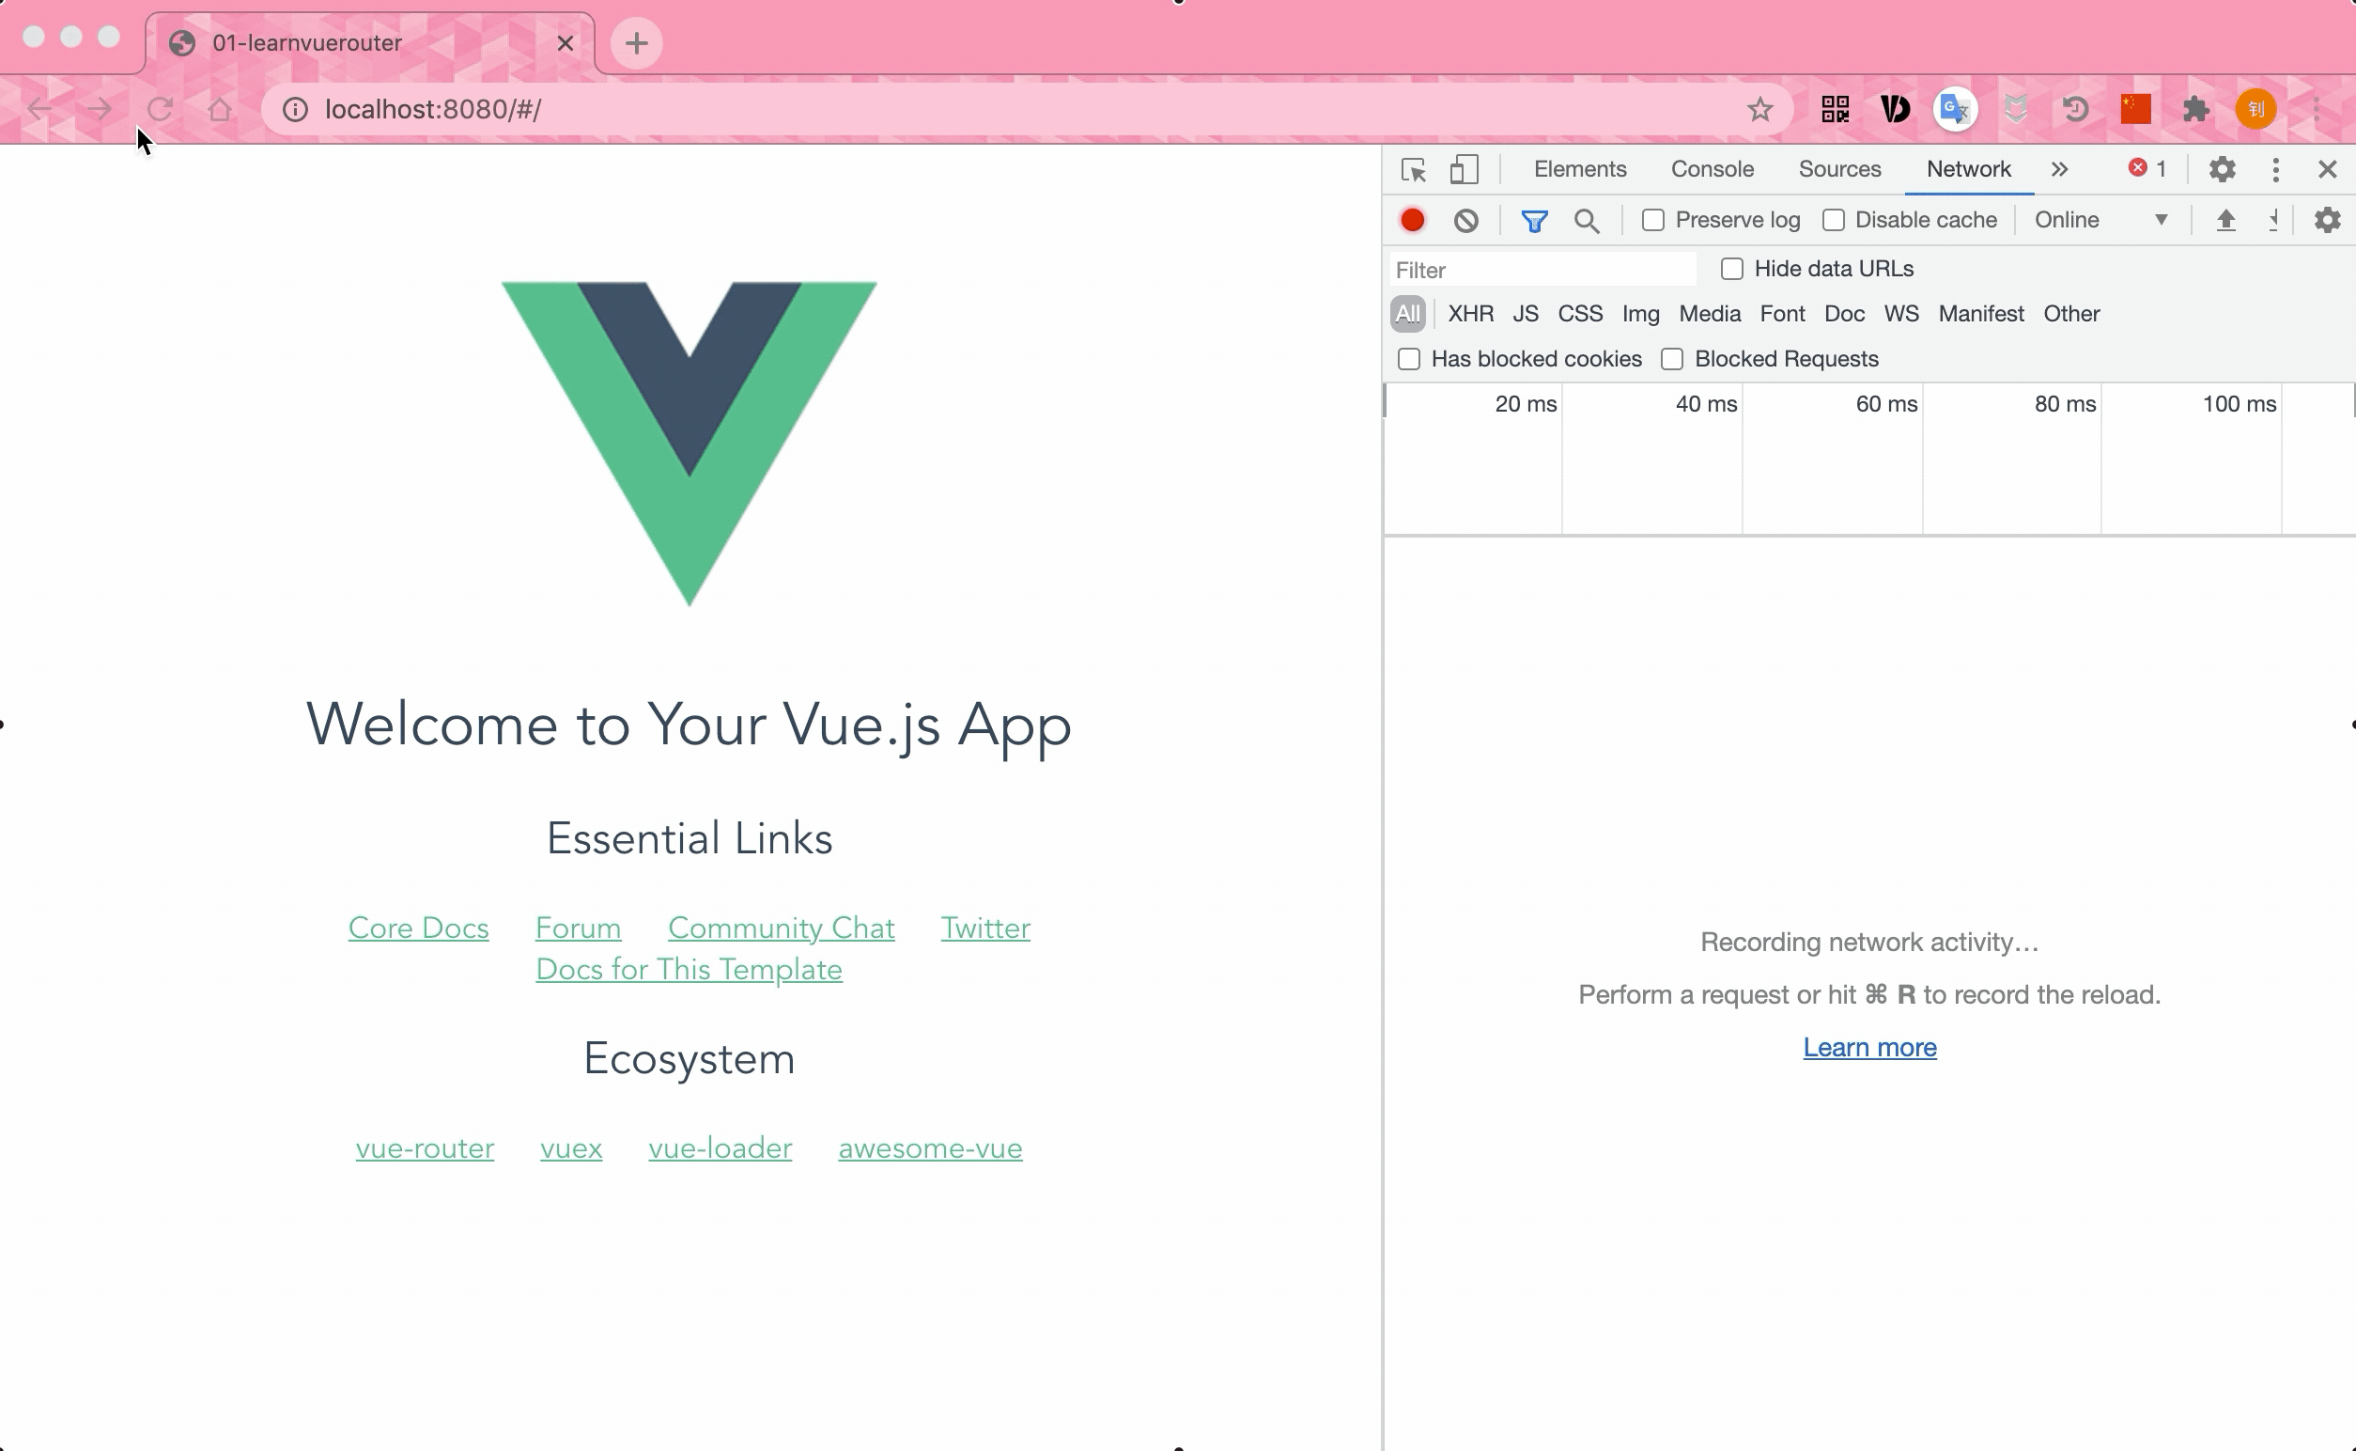Image resolution: width=2356 pixels, height=1451 pixels.
Task: Select the All filter tab
Action: pyautogui.click(x=1407, y=311)
